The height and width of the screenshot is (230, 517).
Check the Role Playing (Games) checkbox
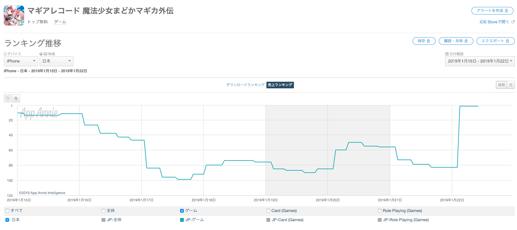coord(380,211)
